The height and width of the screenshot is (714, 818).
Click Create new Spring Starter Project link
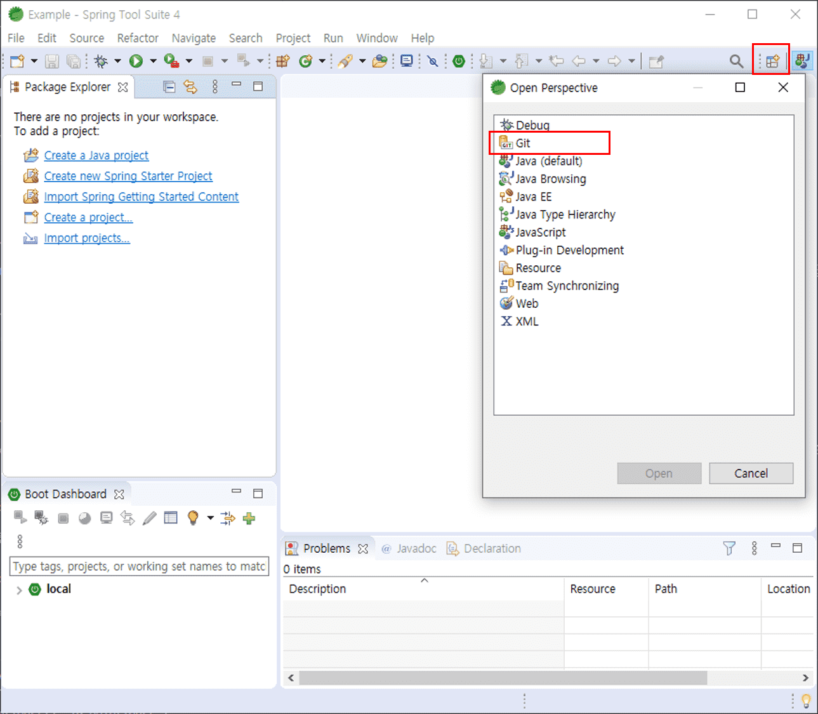pyautogui.click(x=128, y=176)
